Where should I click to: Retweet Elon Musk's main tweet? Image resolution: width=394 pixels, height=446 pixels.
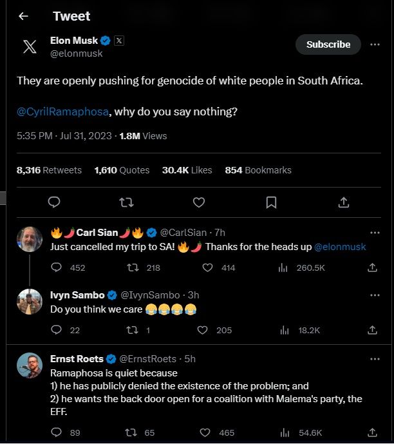[127, 202]
